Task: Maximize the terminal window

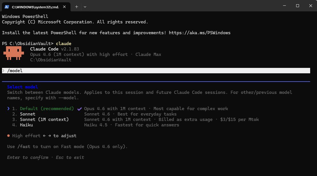Action: (x=298, y=6)
